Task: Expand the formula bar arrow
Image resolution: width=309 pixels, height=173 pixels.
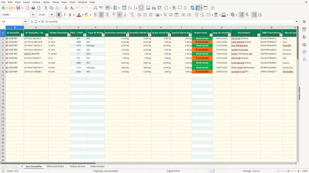Action: tap(297, 22)
